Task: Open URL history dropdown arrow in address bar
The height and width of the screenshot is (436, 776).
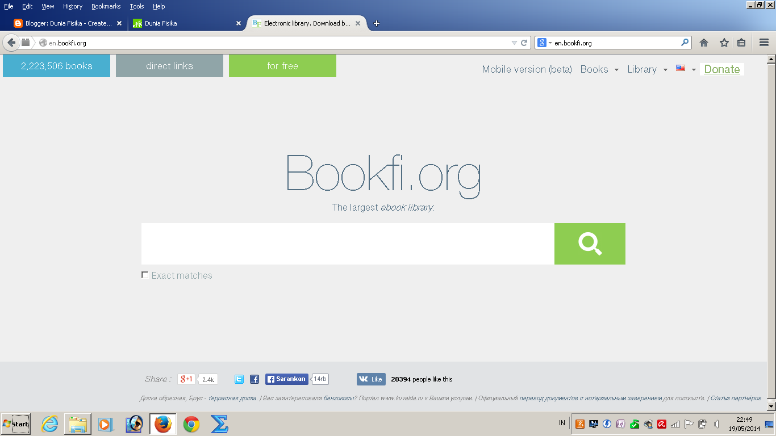Action: (x=514, y=43)
